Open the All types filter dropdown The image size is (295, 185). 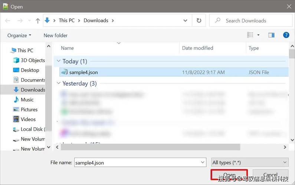point(249,162)
